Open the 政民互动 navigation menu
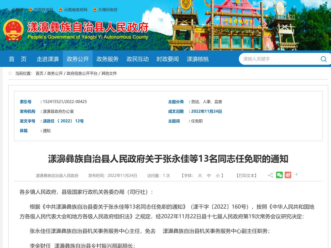This screenshot has height=248, width=331. click(x=137, y=59)
